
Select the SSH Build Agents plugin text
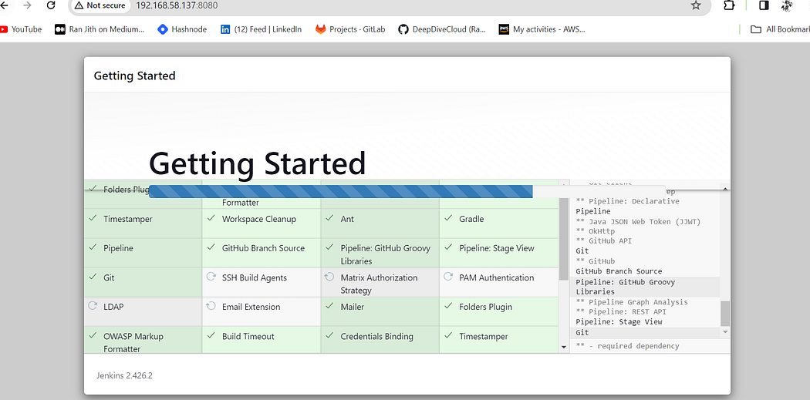tap(254, 277)
